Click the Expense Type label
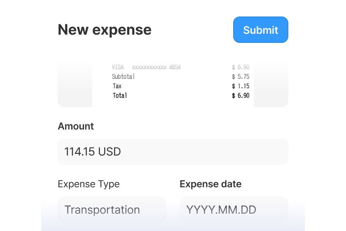The image size is (346, 231). pyautogui.click(x=89, y=184)
